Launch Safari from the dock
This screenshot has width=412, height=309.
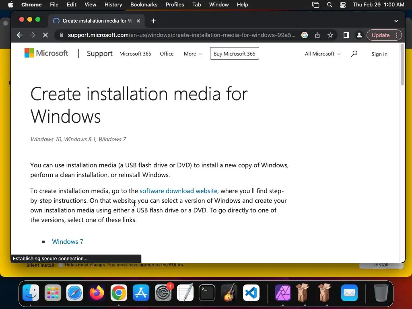(74, 293)
